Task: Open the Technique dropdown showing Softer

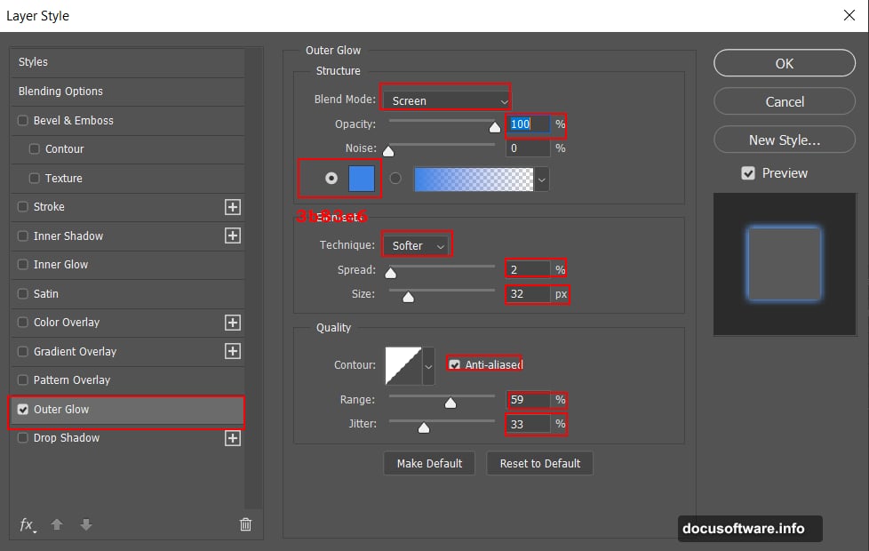Action: (x=416, y=244)
